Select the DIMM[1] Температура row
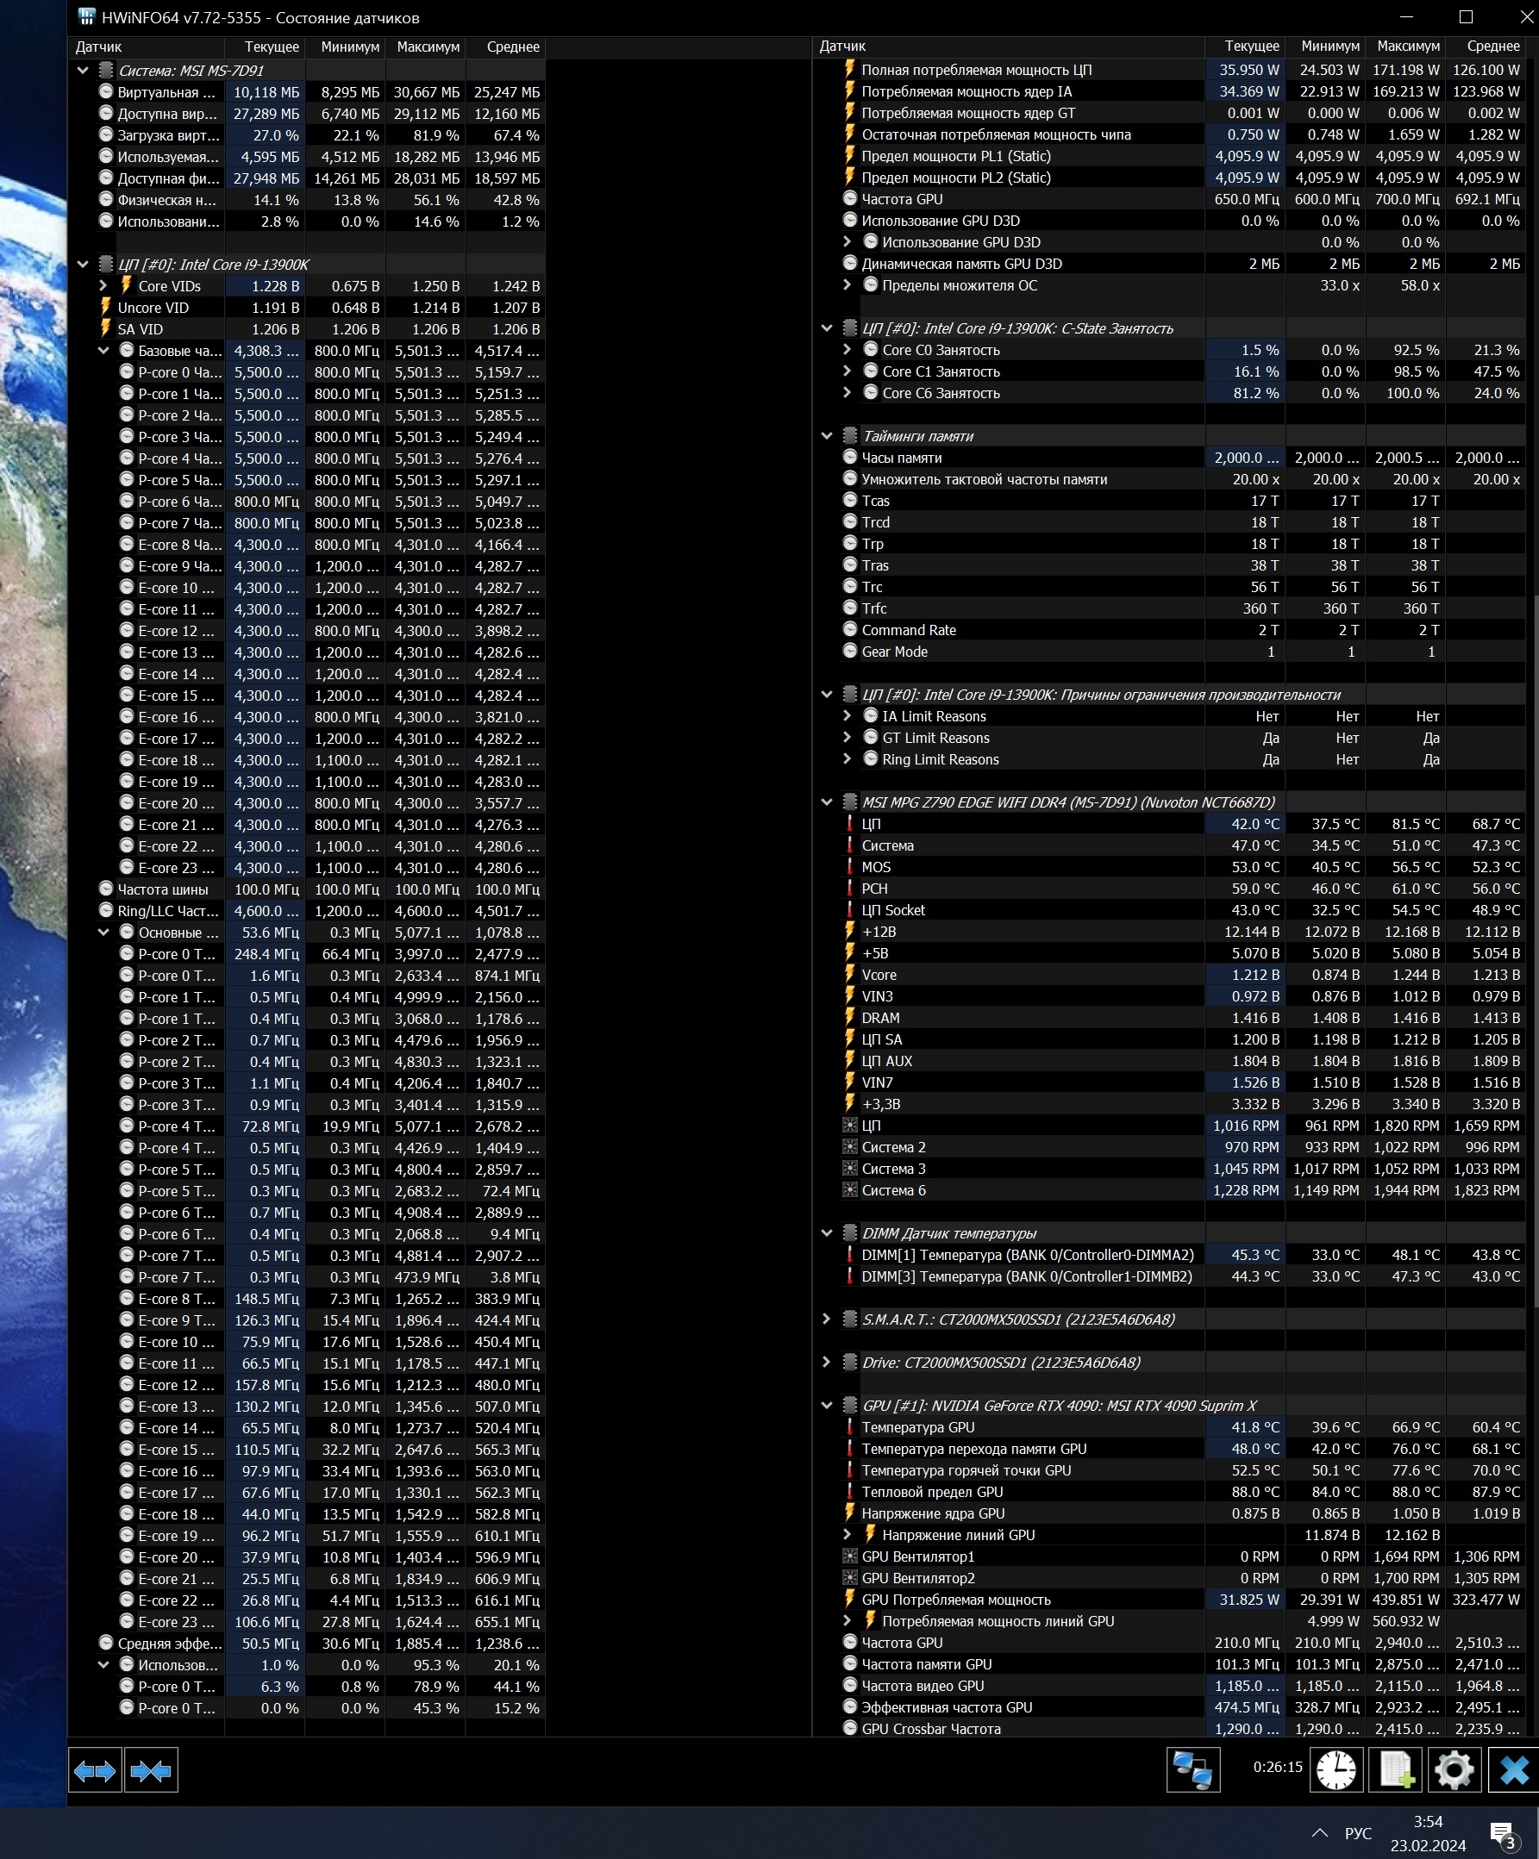The height and width of the screenshot is (1859, 1539). [x=1169, y=1255]
